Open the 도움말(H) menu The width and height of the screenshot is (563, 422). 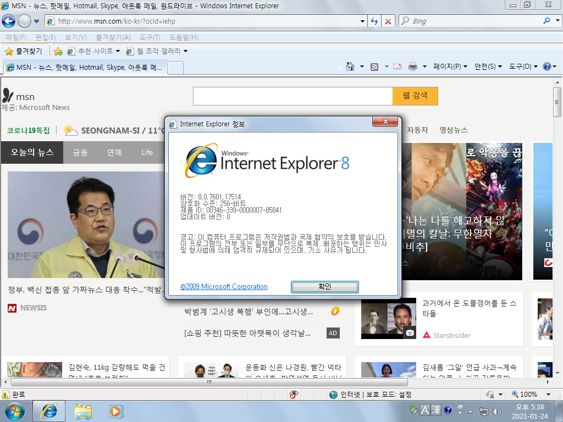point(184,37)
